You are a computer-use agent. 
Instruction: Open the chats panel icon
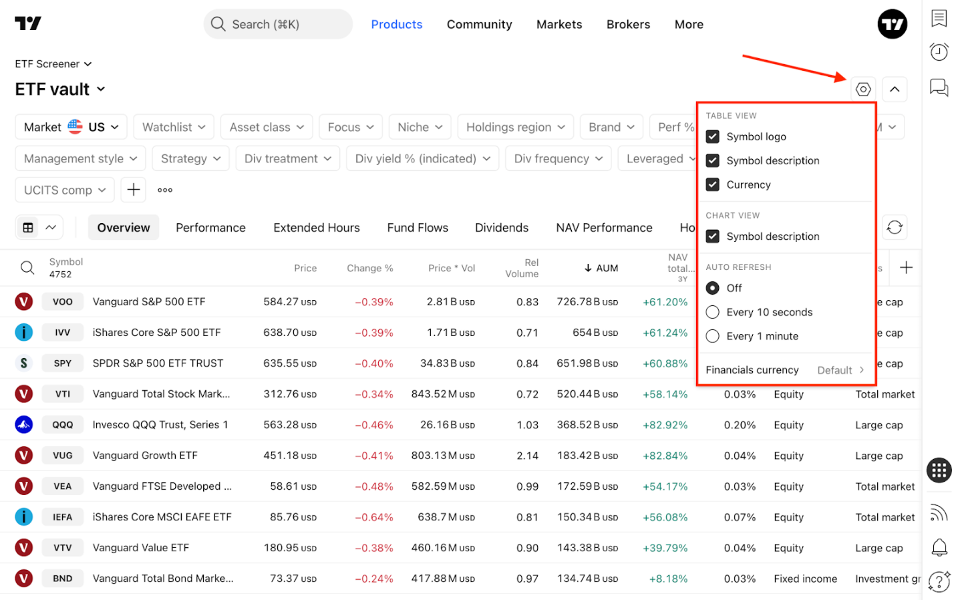tap(939, 88)
